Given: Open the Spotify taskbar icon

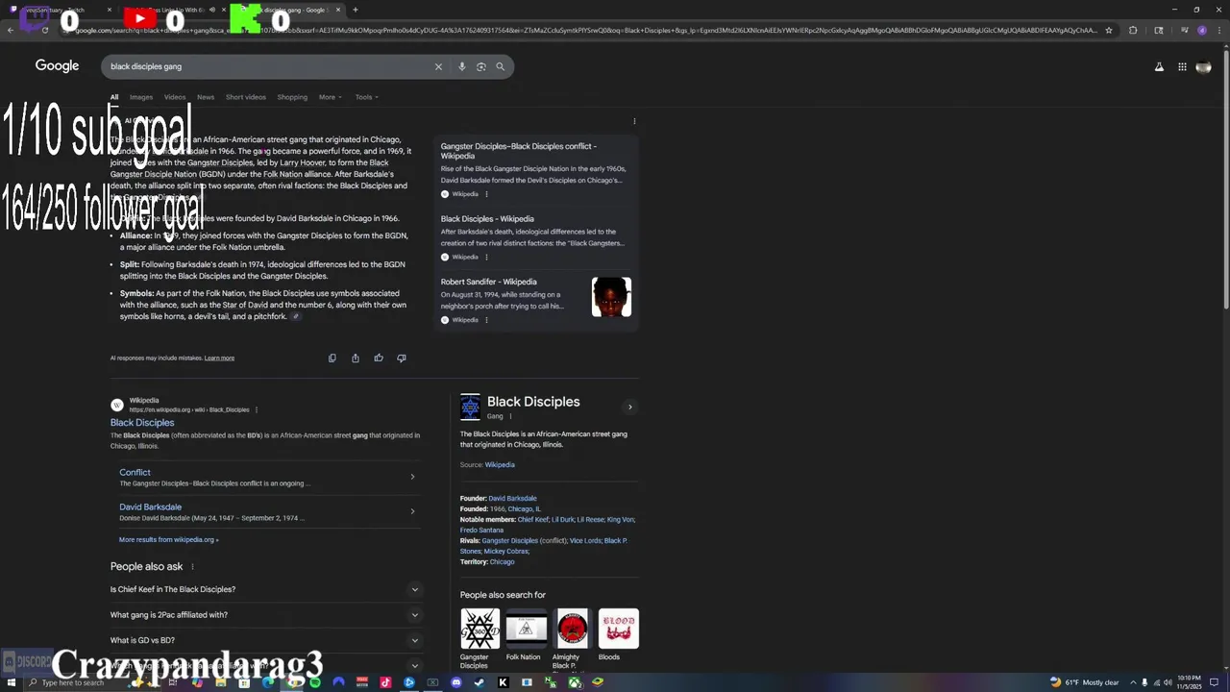Looking at the screenshot, I should pos(314,682).
